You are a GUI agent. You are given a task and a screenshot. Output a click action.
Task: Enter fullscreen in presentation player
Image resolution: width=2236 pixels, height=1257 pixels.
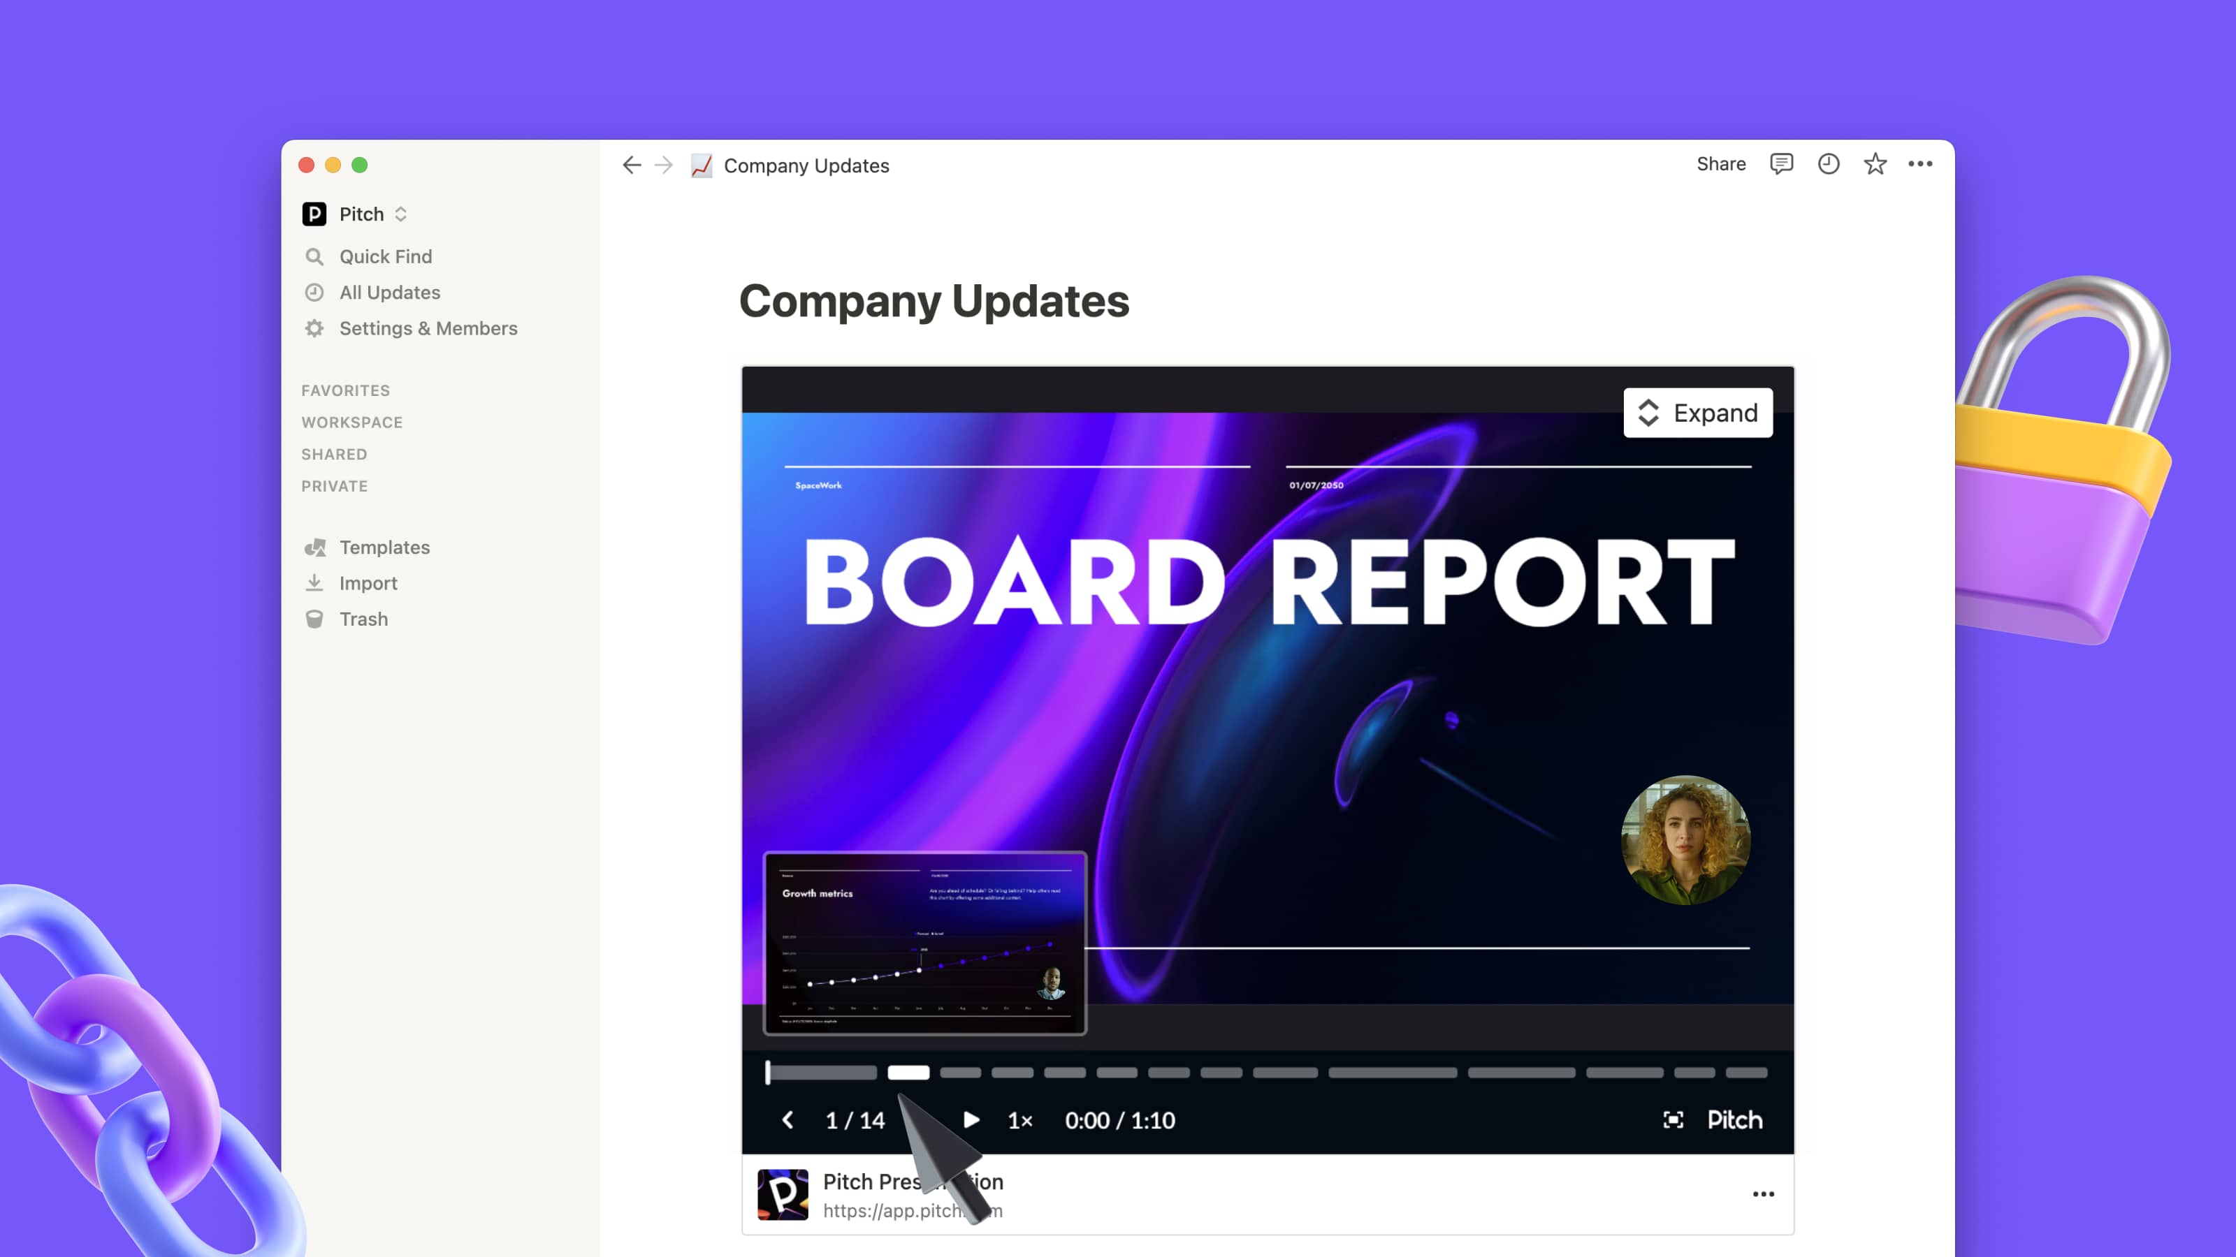click(x=1673, y=1120)
